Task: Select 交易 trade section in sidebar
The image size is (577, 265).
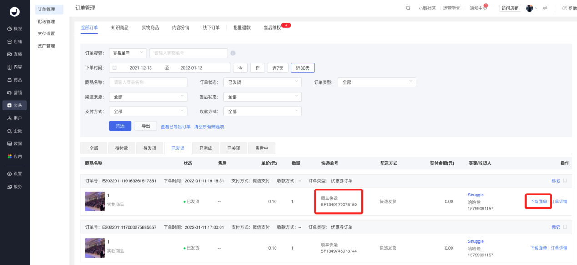Action: [x=15, y=105]
